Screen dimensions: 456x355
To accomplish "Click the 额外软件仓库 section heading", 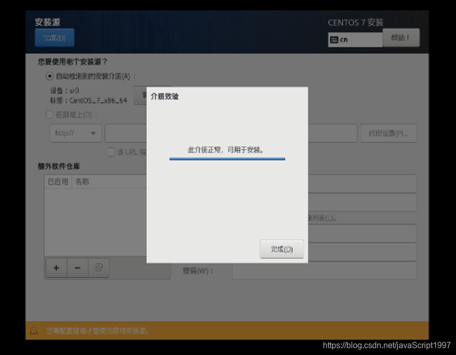I will tap(59, 166).
